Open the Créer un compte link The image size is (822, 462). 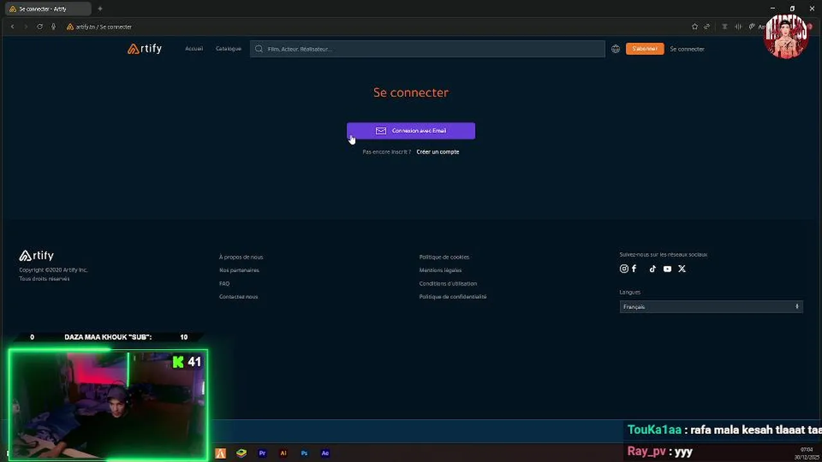tap(438, 152)
